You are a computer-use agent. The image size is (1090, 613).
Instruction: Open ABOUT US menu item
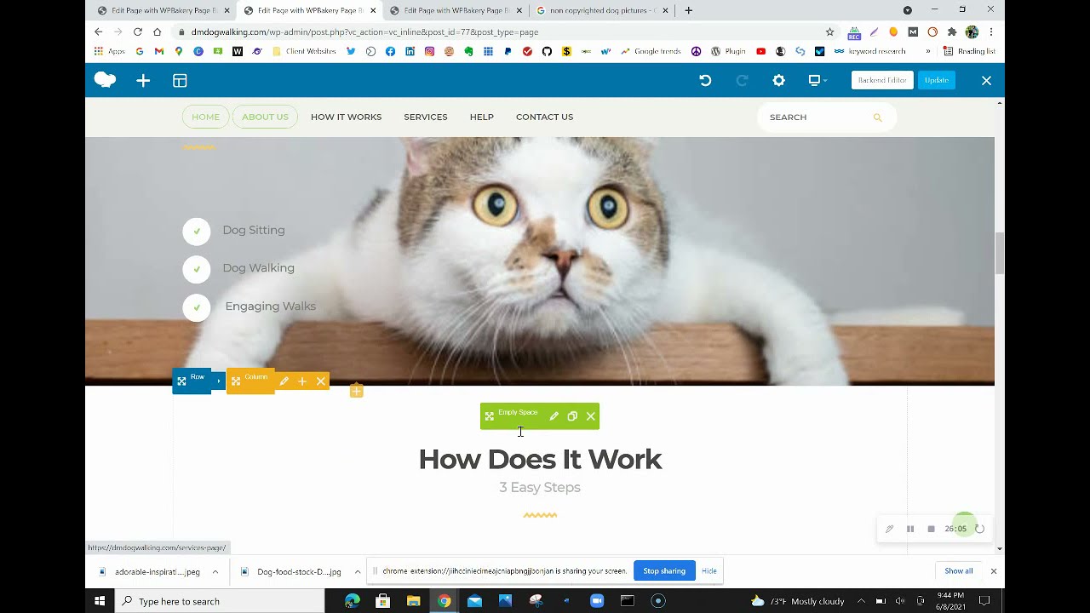point(265,117)
